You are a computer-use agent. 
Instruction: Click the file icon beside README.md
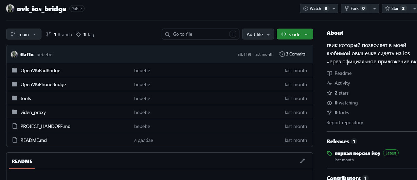pyautogui.click(x=14, y=140)
